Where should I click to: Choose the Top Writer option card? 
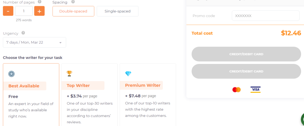tap(89, 95)
